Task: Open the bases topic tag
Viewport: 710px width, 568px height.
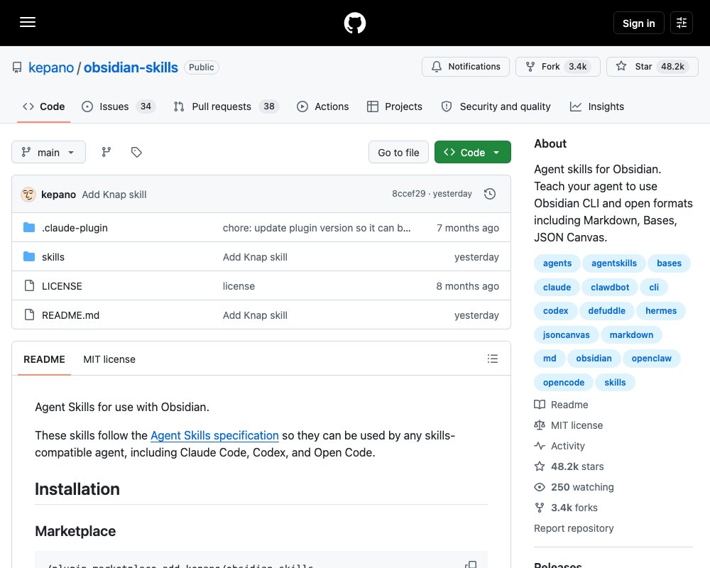Action: click(x=669, y=263)
